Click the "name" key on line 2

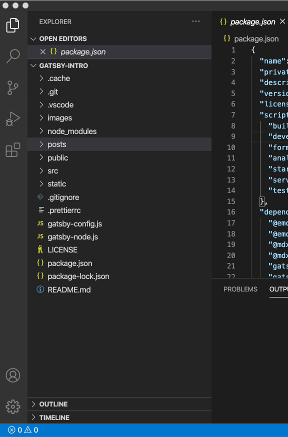click(x=272, y=61)
